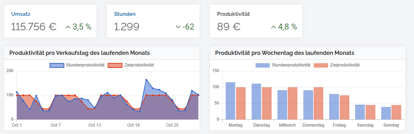
Task: Click the down chevron icon beside -62
Action: 178,27
